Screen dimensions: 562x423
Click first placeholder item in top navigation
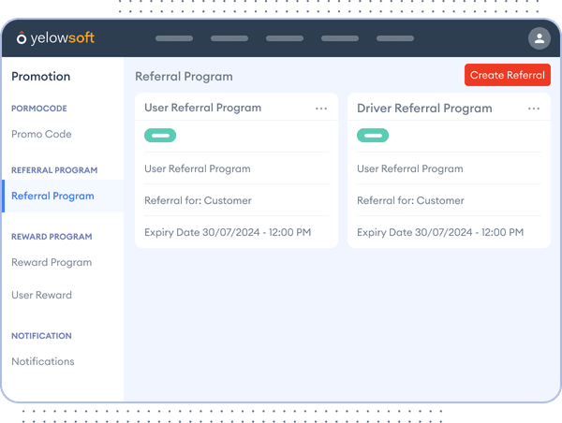173,38
